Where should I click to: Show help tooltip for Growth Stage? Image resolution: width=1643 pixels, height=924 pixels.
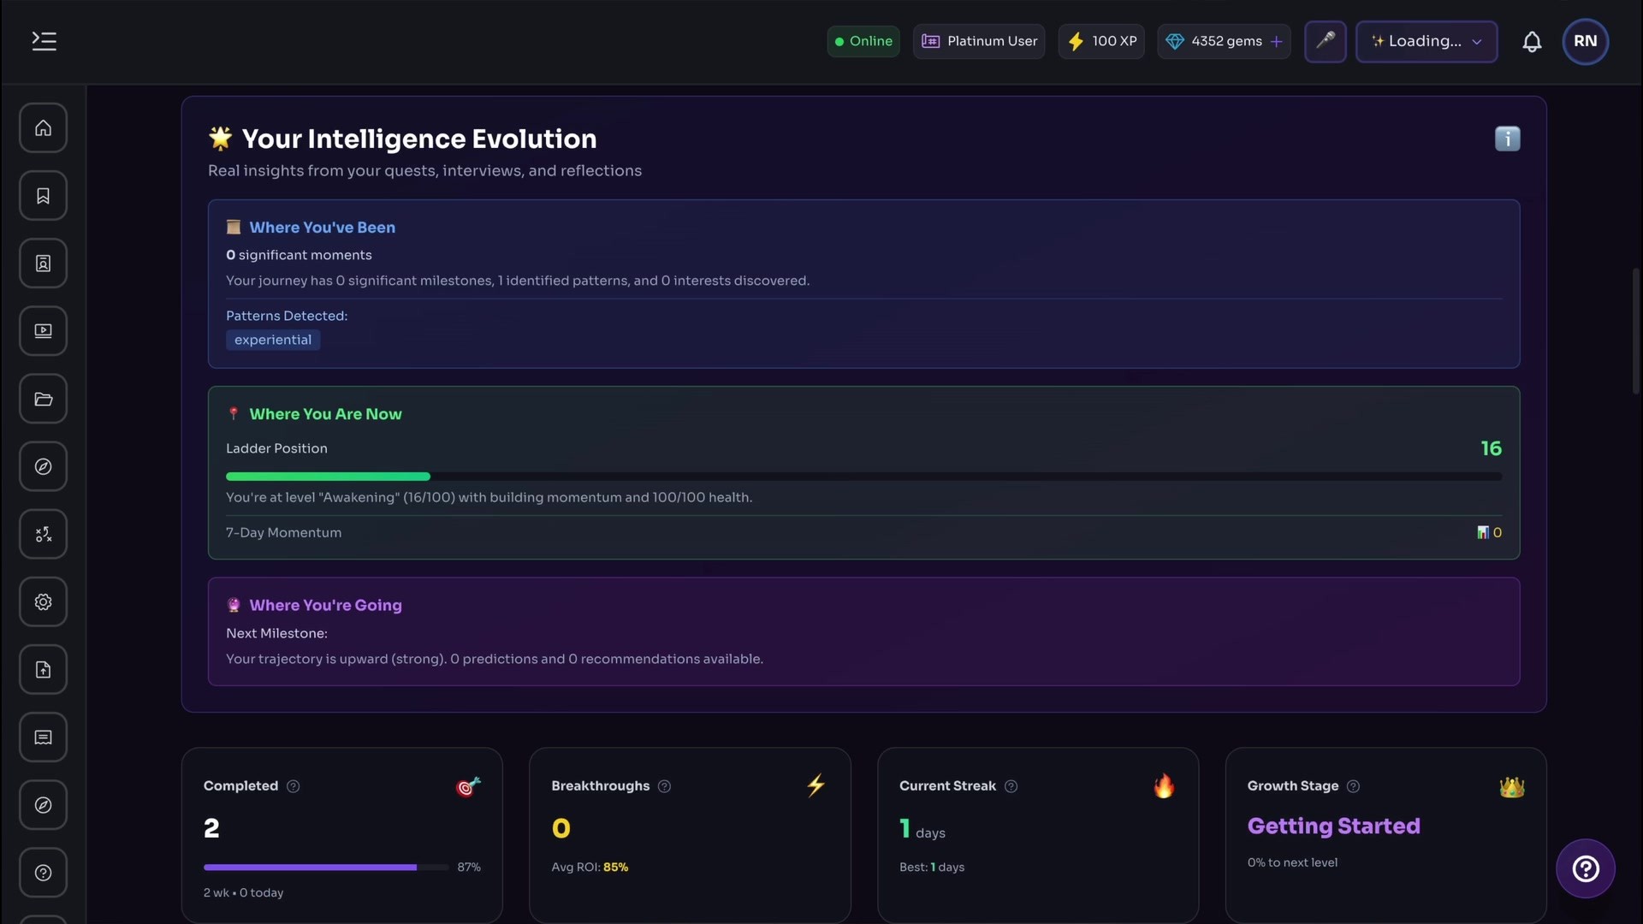tap(1353, 786)
